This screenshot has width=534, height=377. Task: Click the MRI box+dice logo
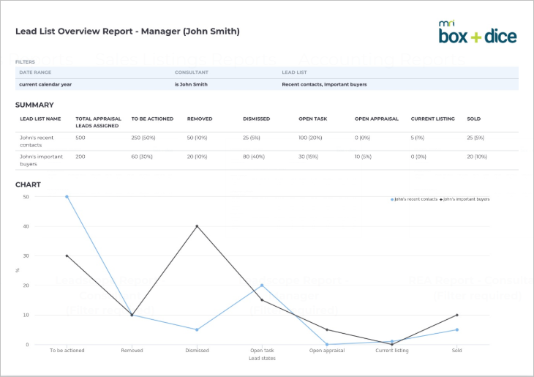pos(478,32)
